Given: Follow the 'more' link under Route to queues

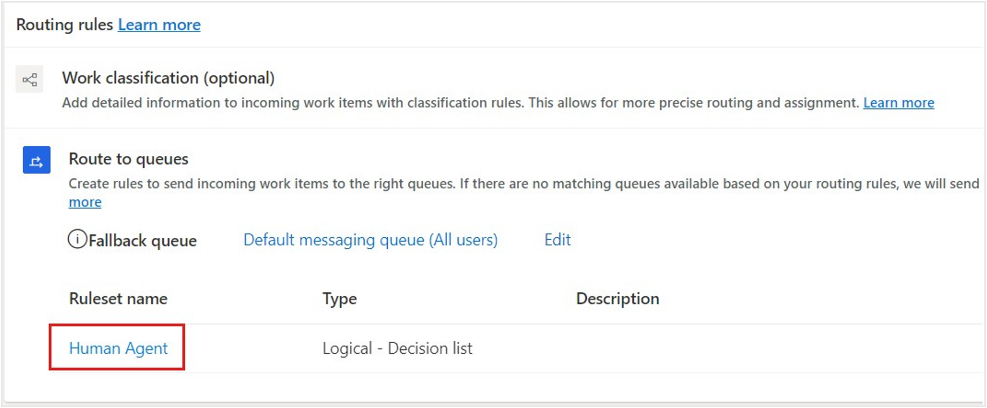Looking at the screenshot, I should [x=85, y=202].
